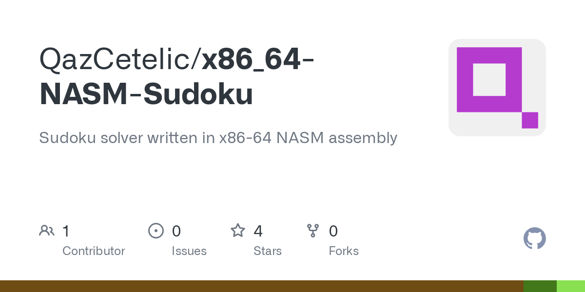This screenshot has width=585, height=292.
Task: Click the contributor count number 1
Action: pyautogui.click(x=66, y=231)
